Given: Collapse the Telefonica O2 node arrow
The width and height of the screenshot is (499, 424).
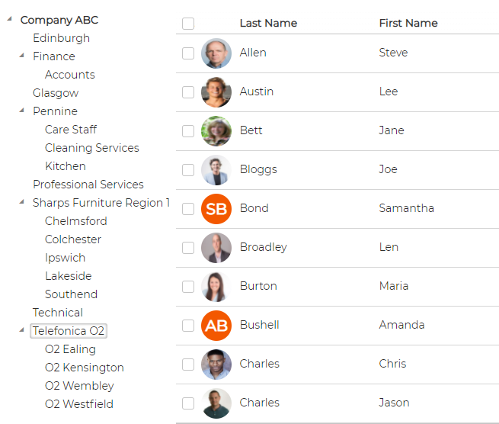Looking at the screenshot, I should (22, 330).
